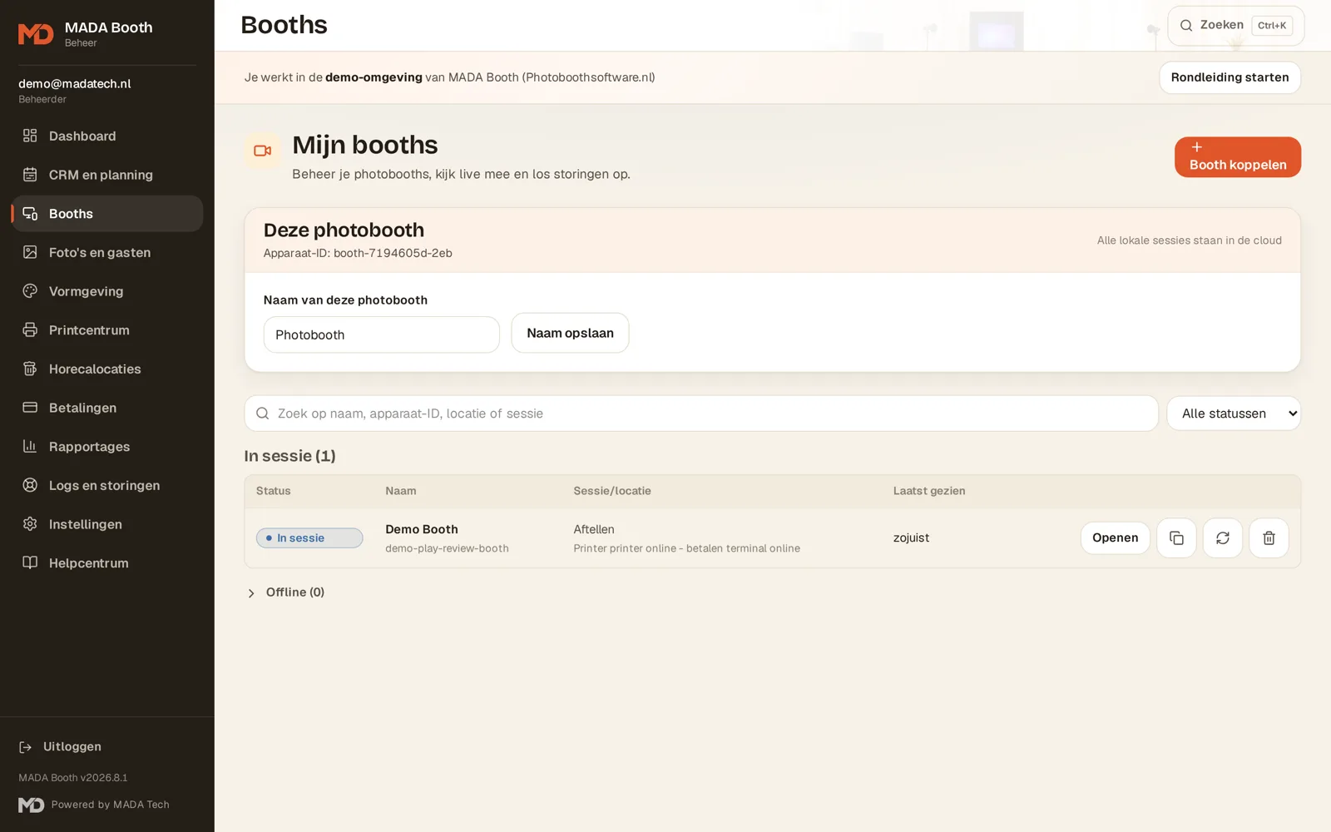Navigate to Vormgeving
This screenshot has height=832, width=1331.
tap(107, 291)
